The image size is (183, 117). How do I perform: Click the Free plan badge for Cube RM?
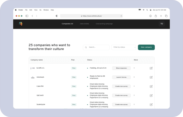(x=74, y=86)
